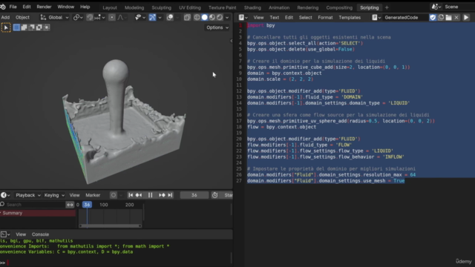This screenshot has height=267, width=475.
Task: Open timeline editor type dropdown
Action: [5, 195]
